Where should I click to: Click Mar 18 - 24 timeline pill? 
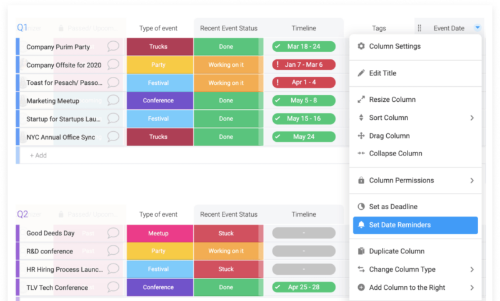[x=304, y=47]
